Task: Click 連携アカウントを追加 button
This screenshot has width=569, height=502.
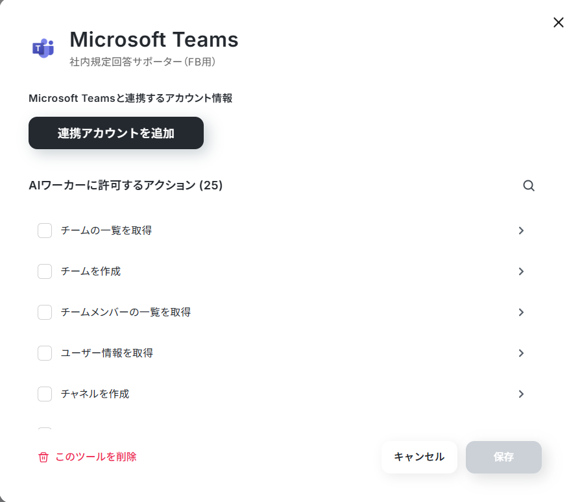Action: [116, 133]
